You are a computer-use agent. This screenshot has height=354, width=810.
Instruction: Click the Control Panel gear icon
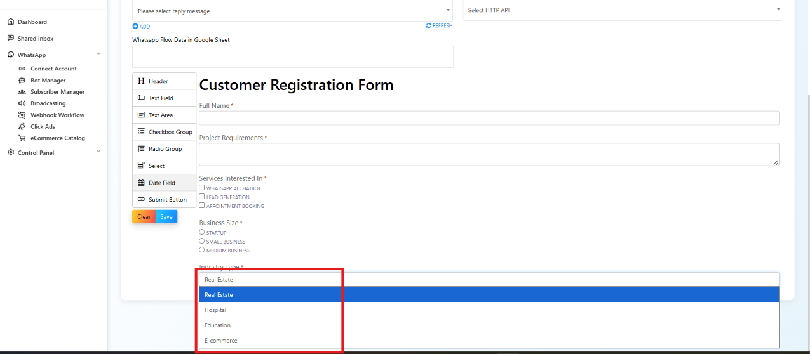[11, 152]
